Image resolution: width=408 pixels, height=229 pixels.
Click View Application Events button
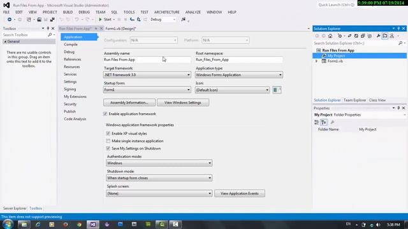[240, 193]
